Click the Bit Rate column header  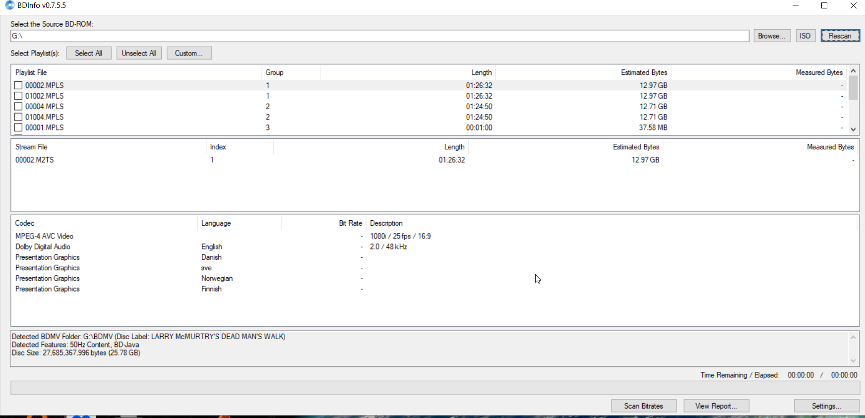pyautogui.click(x=324, y=223)
